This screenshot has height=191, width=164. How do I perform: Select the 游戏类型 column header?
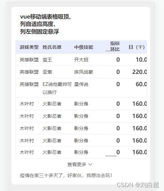pos(29,47)
